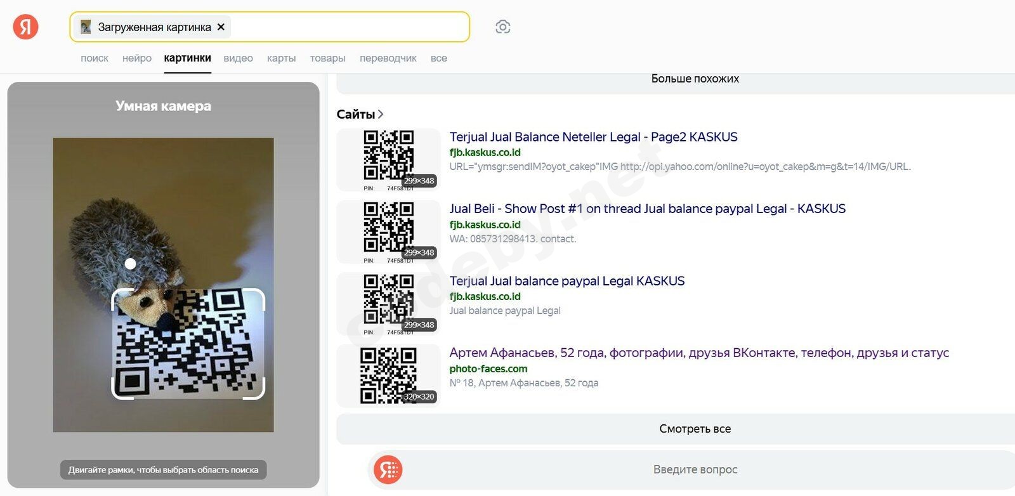
Task: Go to the товары tab
Action: click(328, 58)
